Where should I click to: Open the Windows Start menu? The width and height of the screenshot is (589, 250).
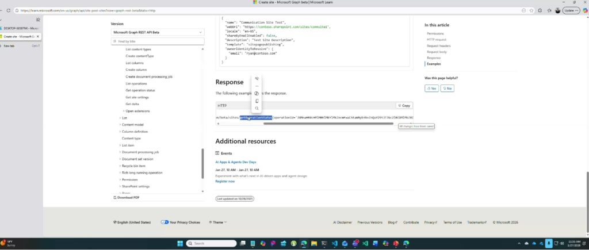coord(181,244)
